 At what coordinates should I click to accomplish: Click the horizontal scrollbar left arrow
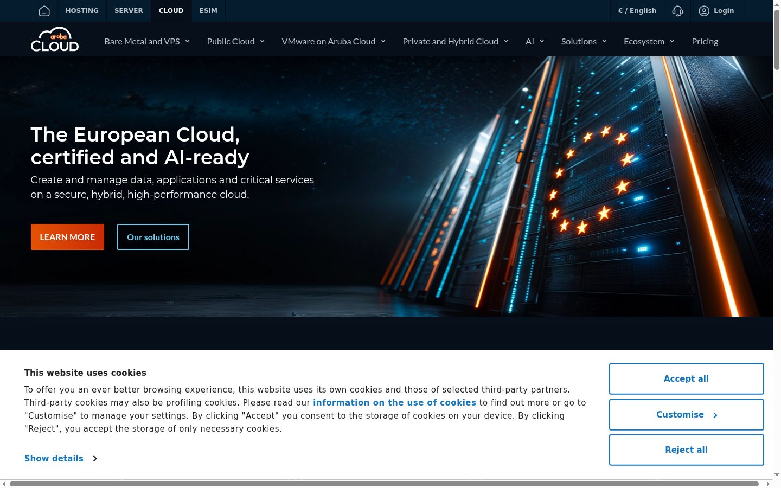tap(4, 484)
